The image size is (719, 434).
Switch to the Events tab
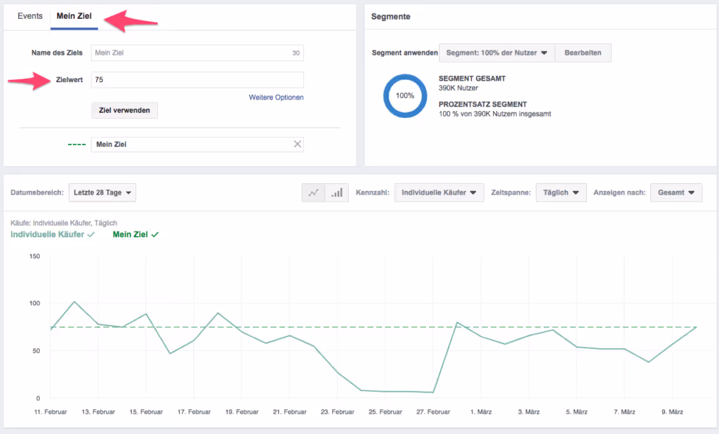click(x=29, y=16)
